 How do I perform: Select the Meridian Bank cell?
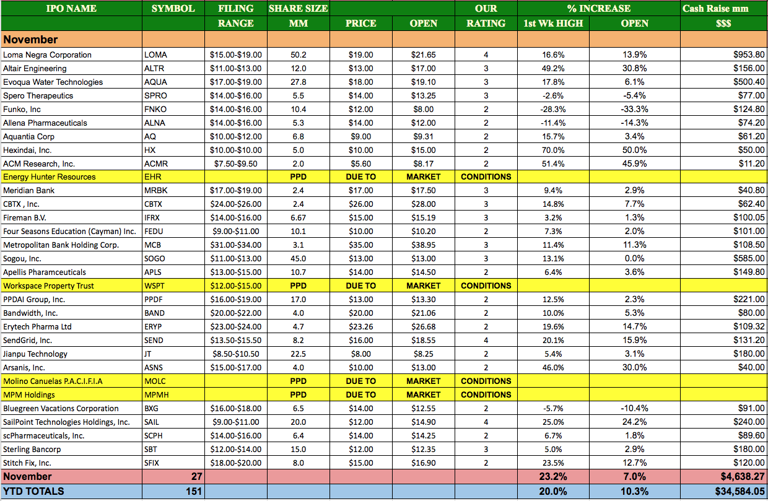coord(71,191)
